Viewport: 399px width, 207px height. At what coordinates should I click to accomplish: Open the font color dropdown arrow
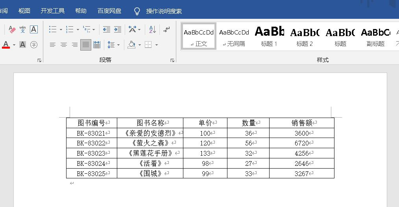click(x=14, y=45)
